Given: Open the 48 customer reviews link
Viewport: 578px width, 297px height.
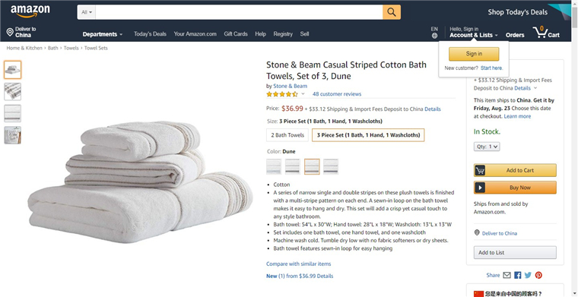Looking at the screenshot, I should click(x=337, y=94).
